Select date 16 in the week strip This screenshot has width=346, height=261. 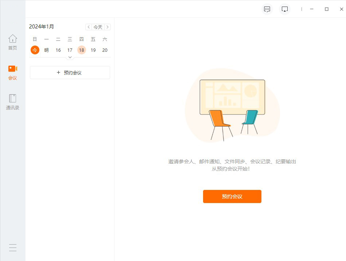click(x=58, y=50)
